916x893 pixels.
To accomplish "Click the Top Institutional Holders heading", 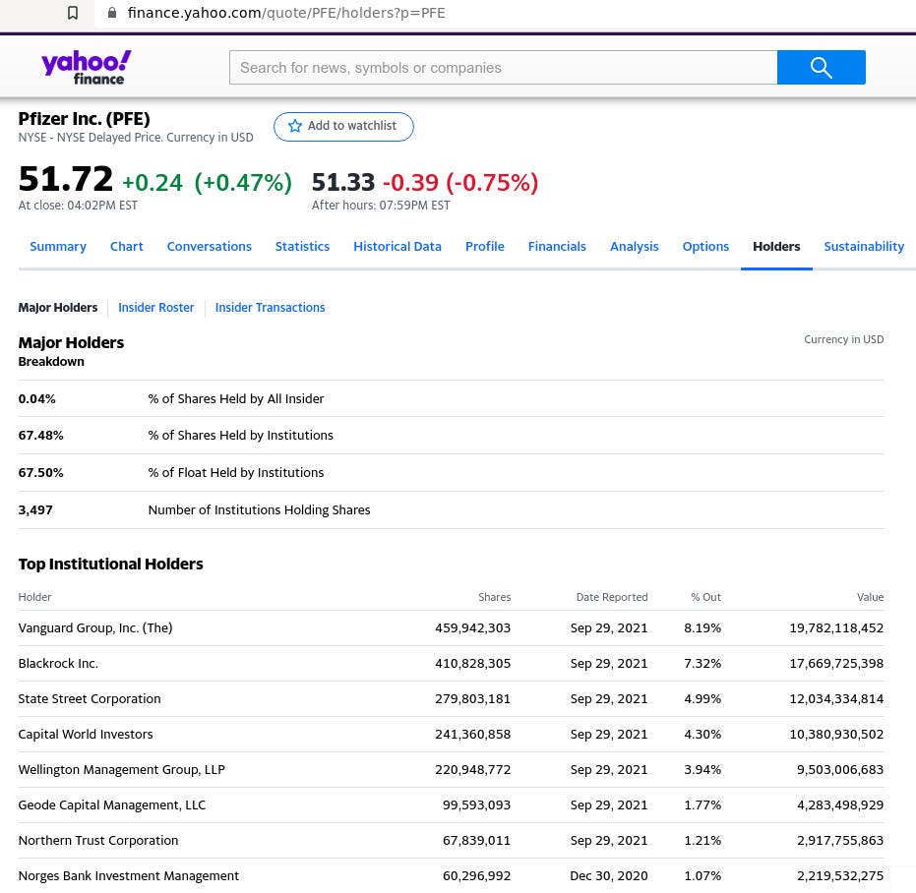I will tap(110, 564).
